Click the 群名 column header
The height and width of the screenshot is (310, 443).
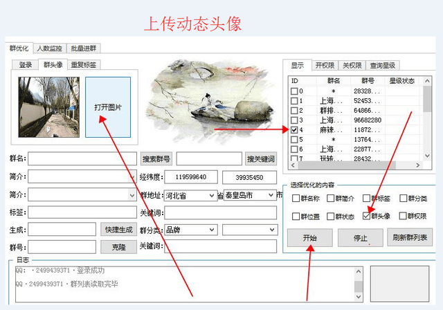334,81
